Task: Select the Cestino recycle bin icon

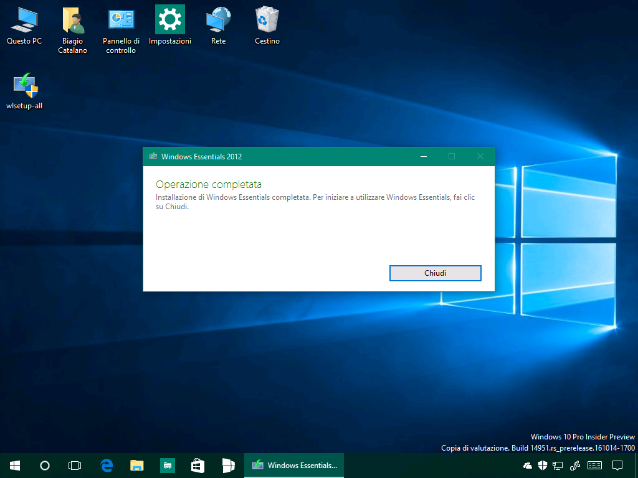Action: click(267, 25)
